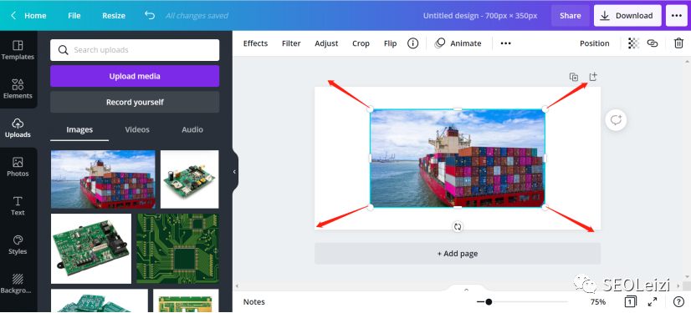Screen dimensions: 691x313
Task: Open the comment bubble icon beside the canvas
Action: pyautogui.click(x=616, y=120)
